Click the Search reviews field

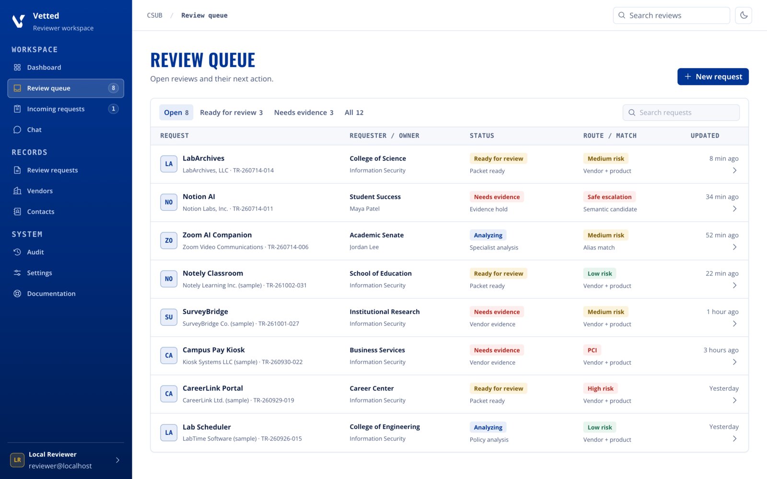671,15
